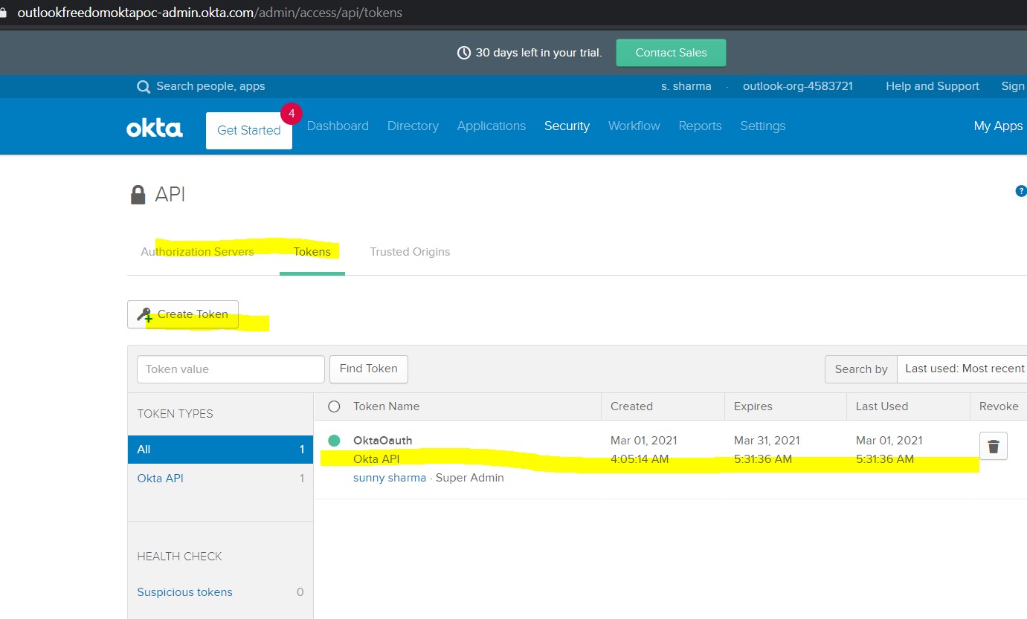Click the trash revoke icon for OktaOauth

[993, 446]
